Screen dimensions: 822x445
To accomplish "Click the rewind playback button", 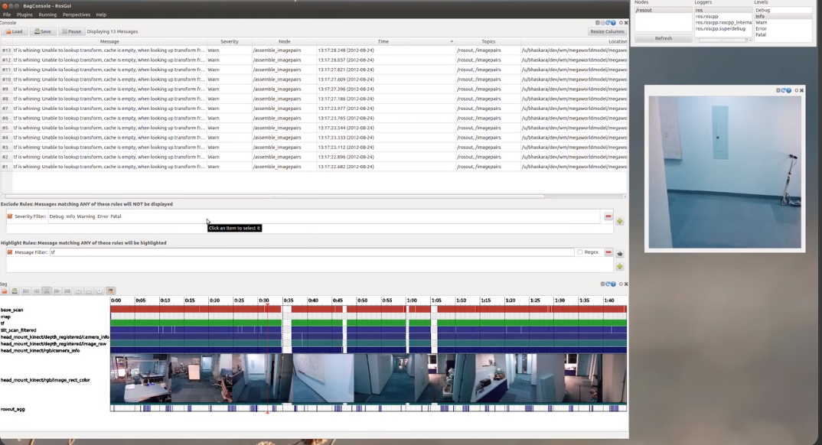I will click(x=36, y=291).
